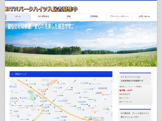
Task: Click the text ■全室電話付
Action: (125, 94)
